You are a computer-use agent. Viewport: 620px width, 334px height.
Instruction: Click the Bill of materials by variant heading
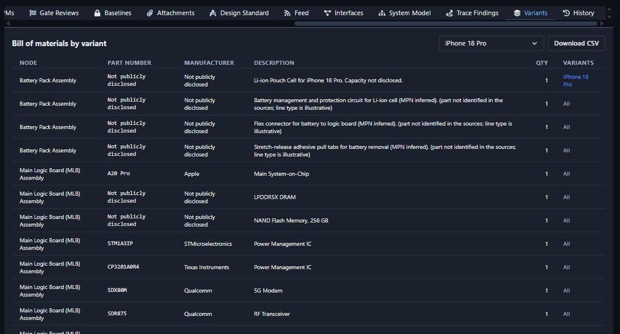pyautogui.click(x=59, y=43)
